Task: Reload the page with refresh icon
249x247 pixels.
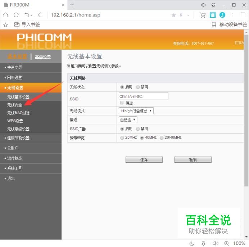Action: click(16, 15)
